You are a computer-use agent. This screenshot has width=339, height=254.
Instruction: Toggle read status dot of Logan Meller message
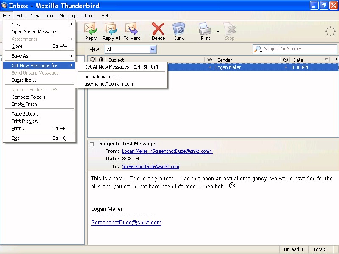click(x=210, y=67)
